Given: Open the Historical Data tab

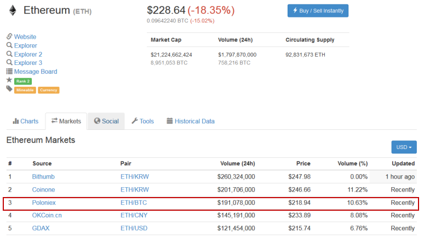Looking at the screenshot, I should 191,121.
